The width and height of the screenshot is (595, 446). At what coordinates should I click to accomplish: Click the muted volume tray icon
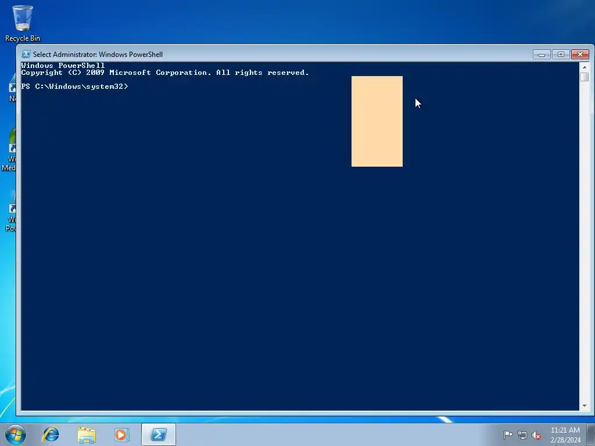[536, 435]
